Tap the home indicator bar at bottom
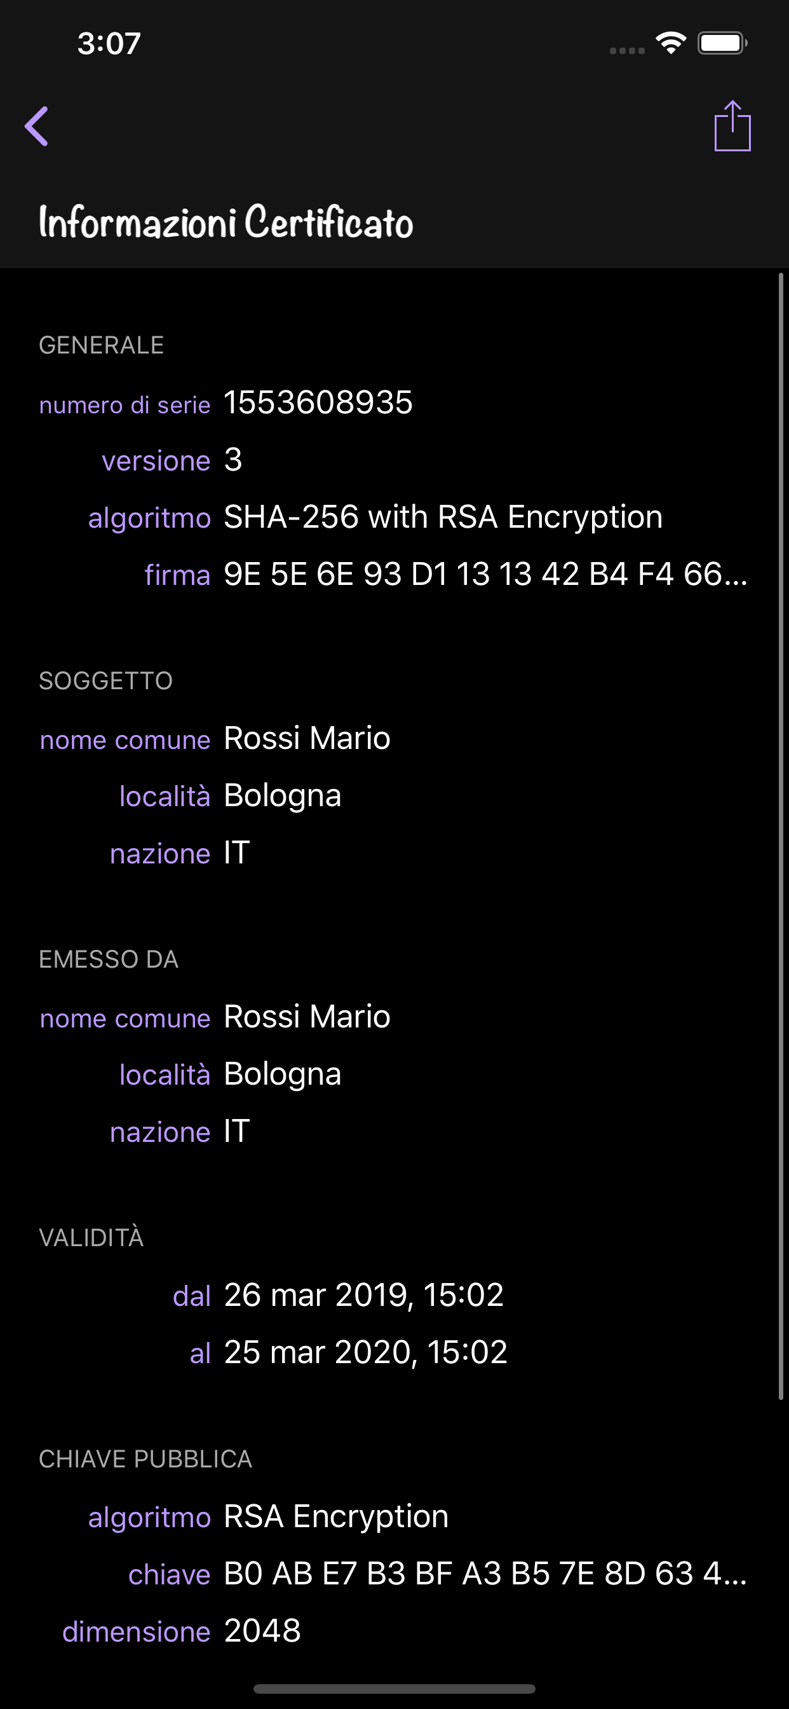Image resolution: width=789 pixels, height=1709 pixels. click(x=394, y=1688)
